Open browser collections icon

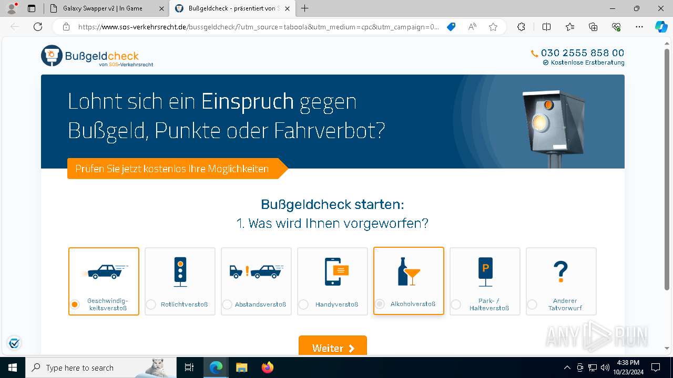click(593, 27)
